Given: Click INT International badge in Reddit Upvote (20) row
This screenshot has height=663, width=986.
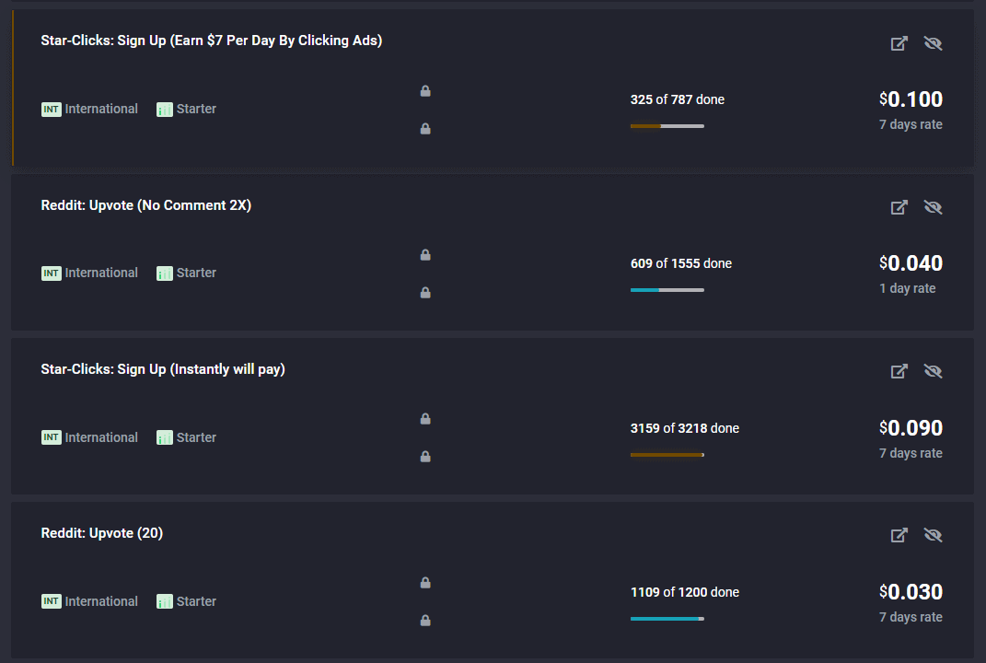Looking at the screenshot, I should tap(89, 601).
